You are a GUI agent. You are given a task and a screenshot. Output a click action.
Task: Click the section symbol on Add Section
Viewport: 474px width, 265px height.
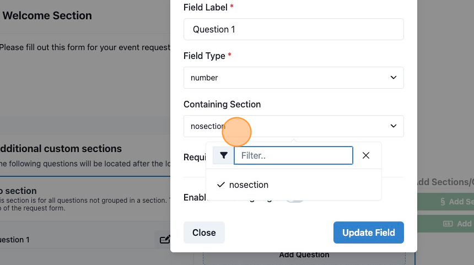[x=443, y=202]
